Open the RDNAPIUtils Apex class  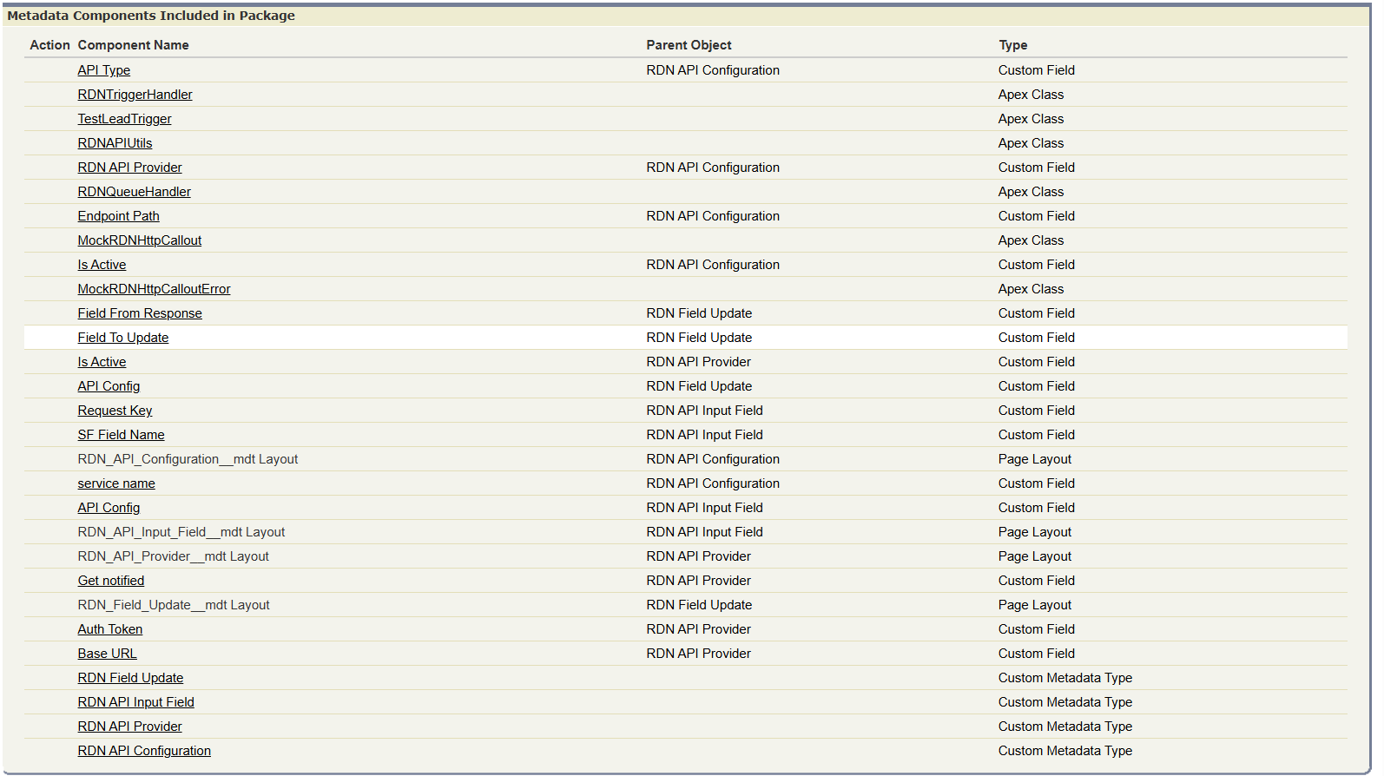(x=115, y=143)
